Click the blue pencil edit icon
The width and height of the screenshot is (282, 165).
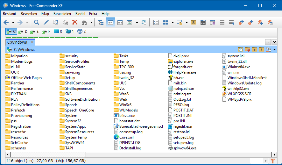pos(46,23)
